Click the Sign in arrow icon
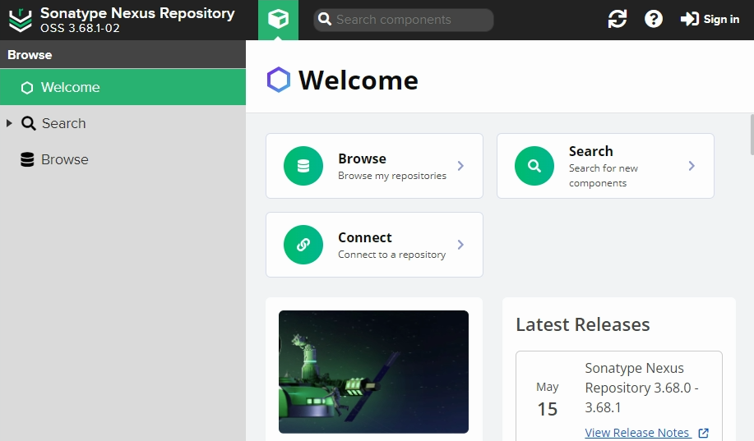Image resolution: width=754 pixels, height=441 pixels. [x=690, y=19]
